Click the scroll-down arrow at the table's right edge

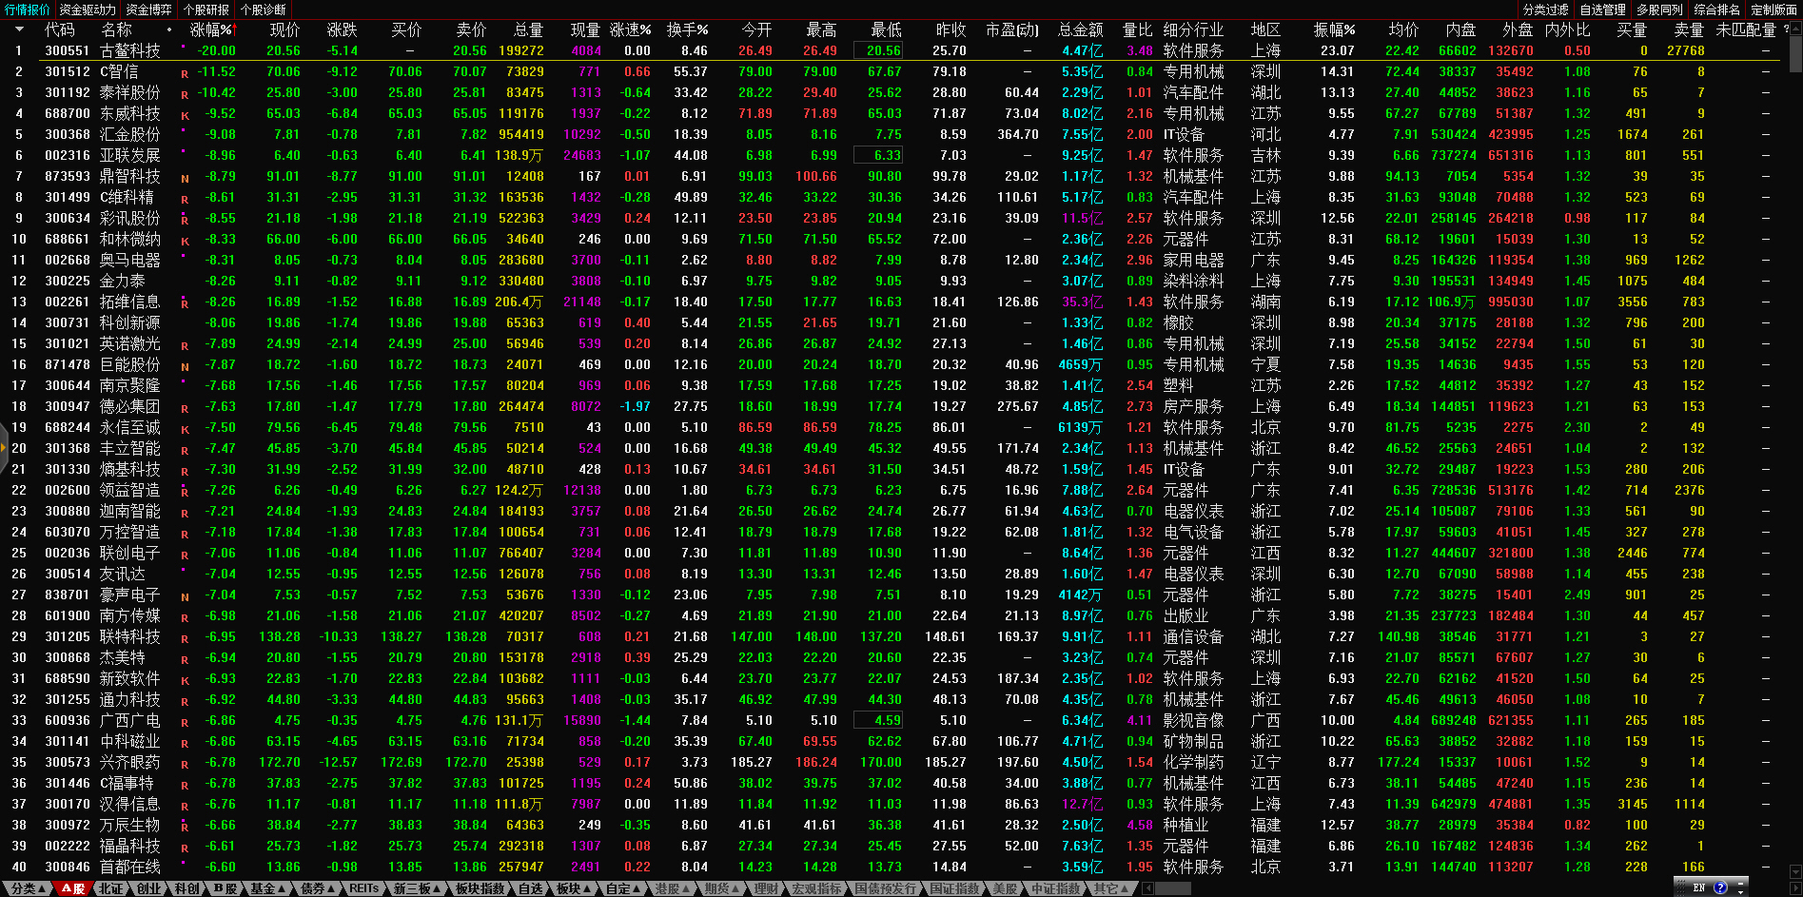[1795, 870]
